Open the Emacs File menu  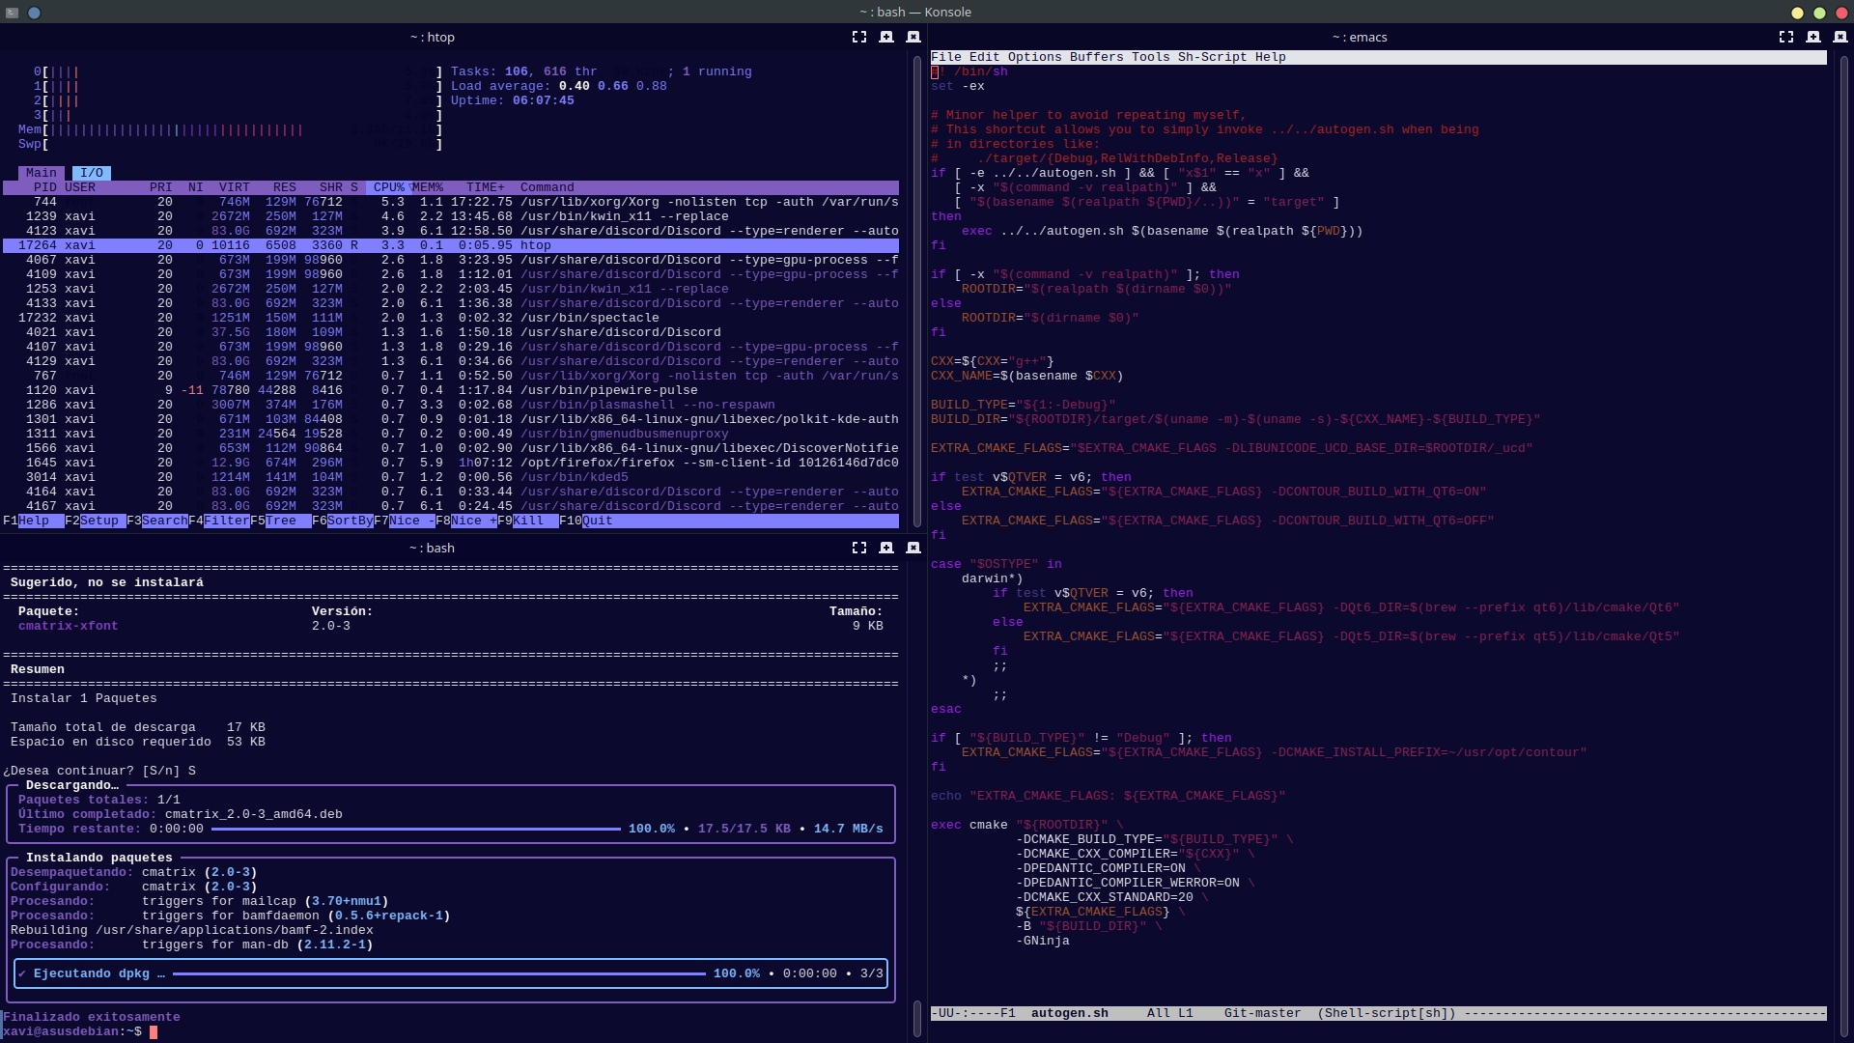click(x=946, y=57)
